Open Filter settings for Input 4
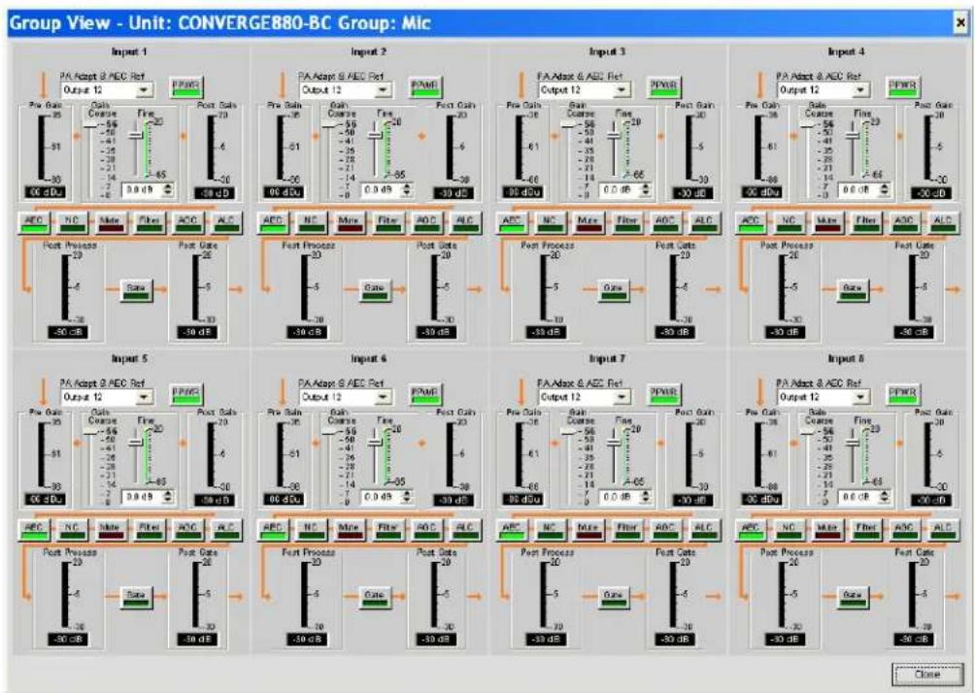This screenshot has width=975, height=693. [x=866, y=222]
